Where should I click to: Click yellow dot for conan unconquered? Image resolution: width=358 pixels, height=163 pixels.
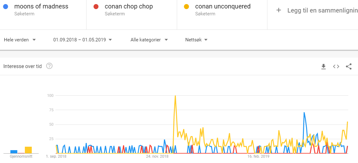(x=187, y=7)
